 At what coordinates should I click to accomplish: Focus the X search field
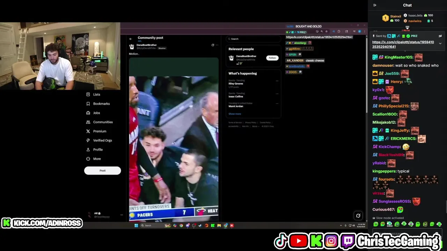pos(253,39)
